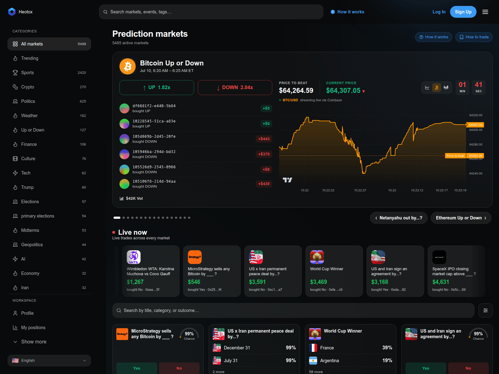Click the France flag icon
This screenshot has width=499, height=374.
(x=313, y=348)
